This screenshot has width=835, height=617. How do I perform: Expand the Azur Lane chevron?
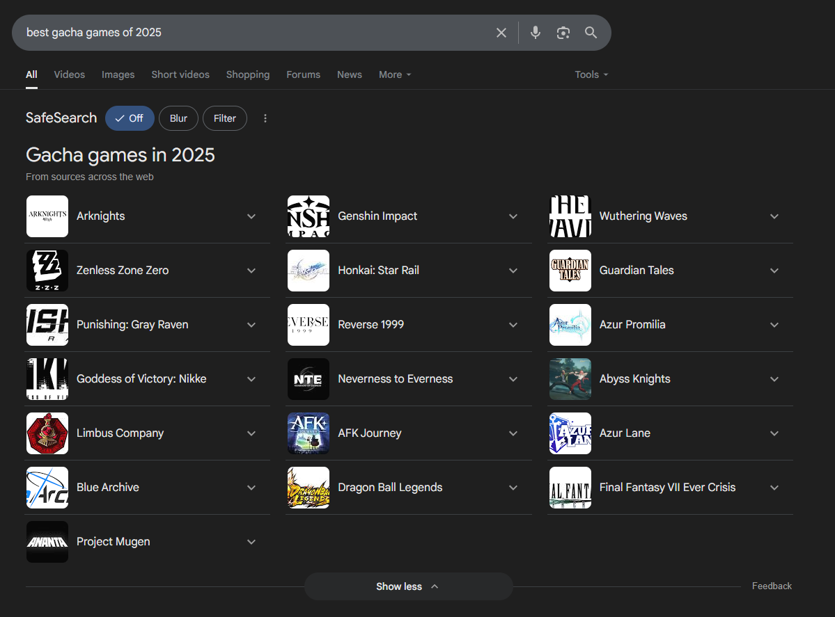click(774, 433)
